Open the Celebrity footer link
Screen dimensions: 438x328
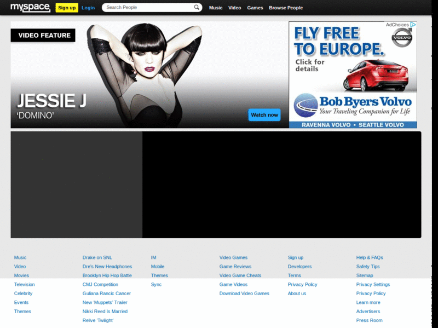(23, 294)
